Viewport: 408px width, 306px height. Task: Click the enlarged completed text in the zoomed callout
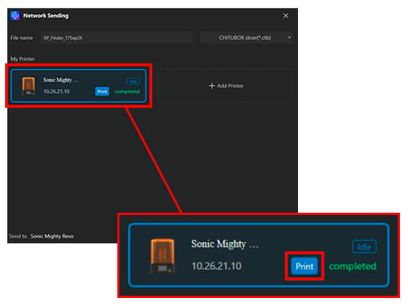(x=353, y=266)
